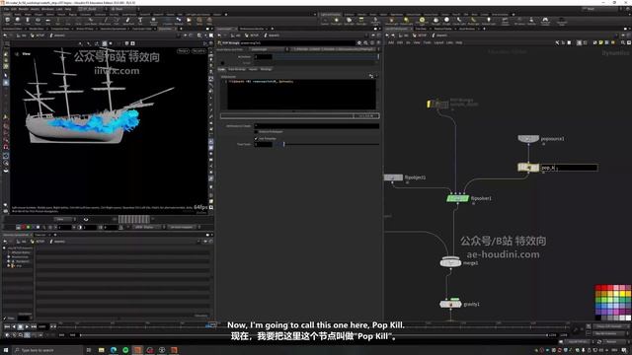Click the current frame number field
Viewport: 632px width, 355px height.
(x=42, y=326)
